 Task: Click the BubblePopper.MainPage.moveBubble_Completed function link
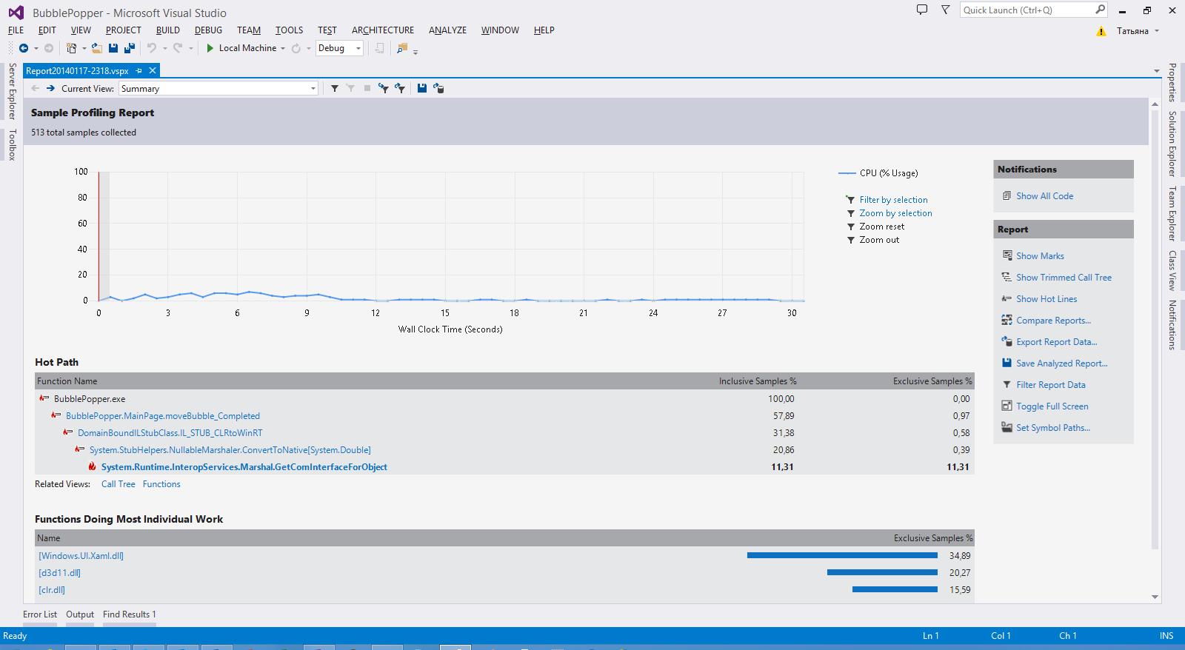pos(163,416)
